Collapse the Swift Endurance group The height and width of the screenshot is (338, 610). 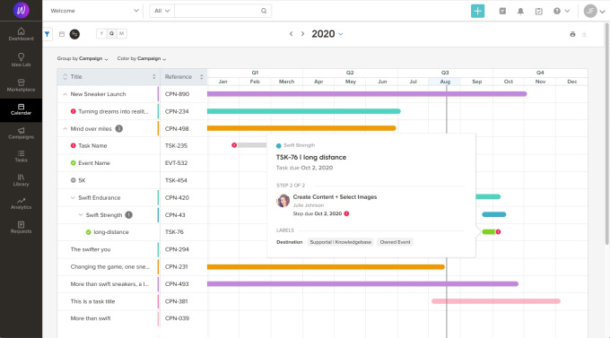(x=73, y=197)
